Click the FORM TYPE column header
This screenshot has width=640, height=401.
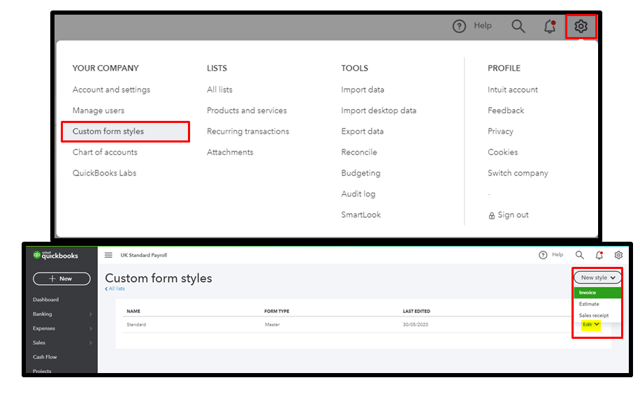tap(277, 312)
